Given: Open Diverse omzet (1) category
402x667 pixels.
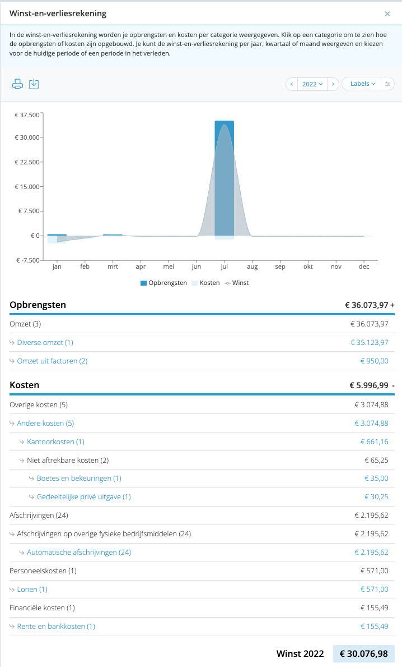Looking at the screenshot, I should click(45, 342).
